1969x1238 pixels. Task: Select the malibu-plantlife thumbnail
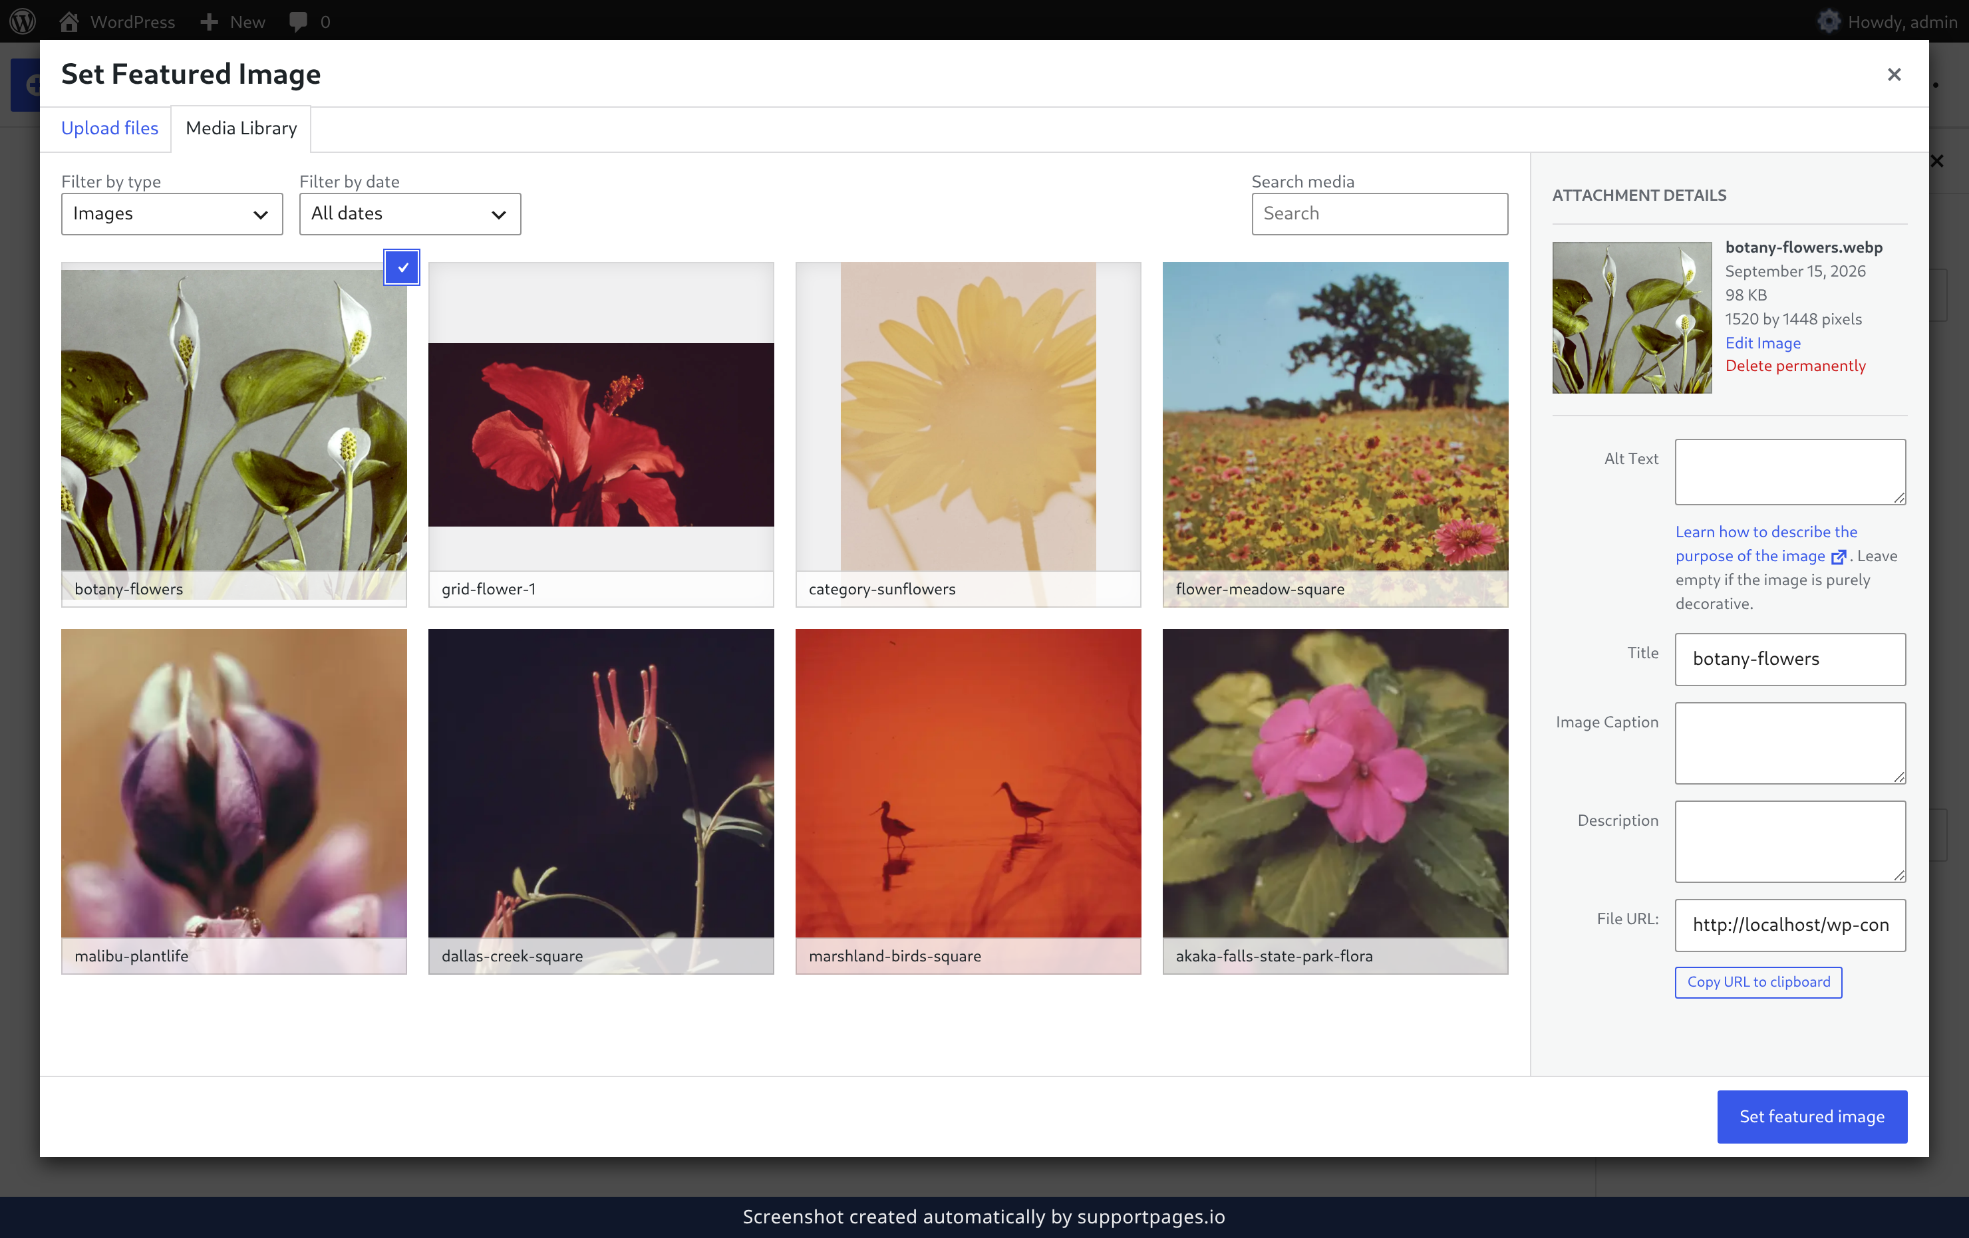234,801
